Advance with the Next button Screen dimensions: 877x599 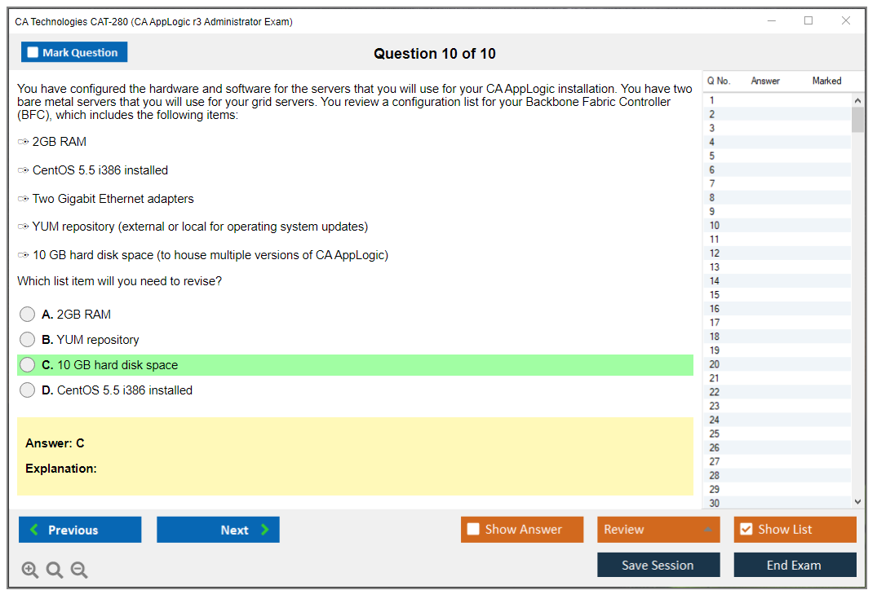pos(218,530)
